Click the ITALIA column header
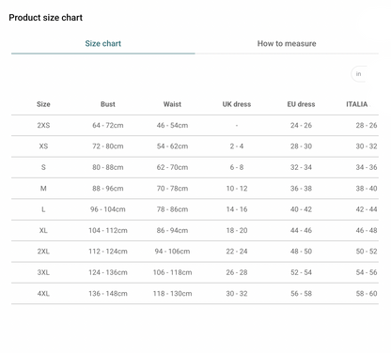This screenshot has height=353, width=391. (x=357, y=104)
